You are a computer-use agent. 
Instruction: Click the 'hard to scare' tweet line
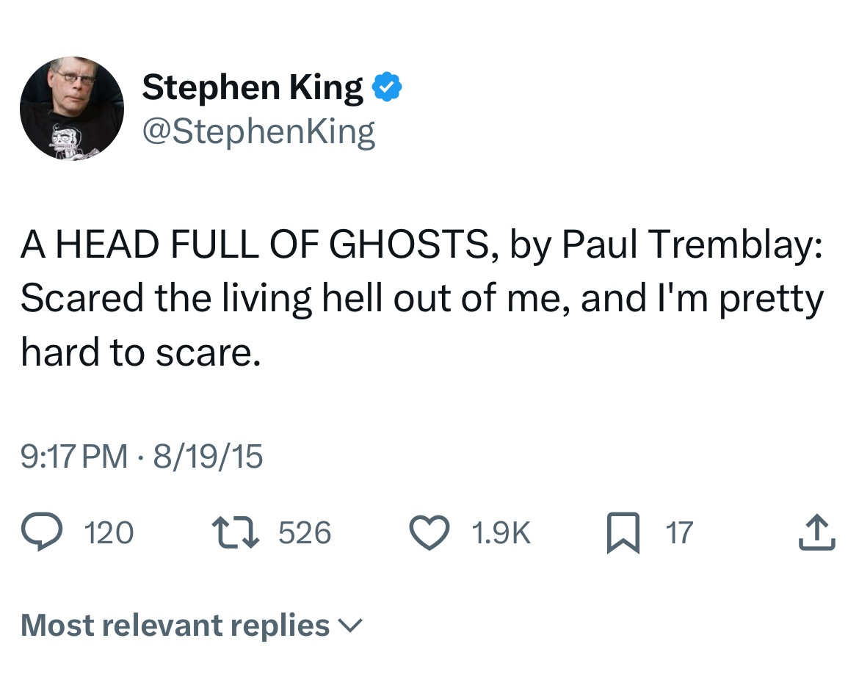[x=140, y=353]
